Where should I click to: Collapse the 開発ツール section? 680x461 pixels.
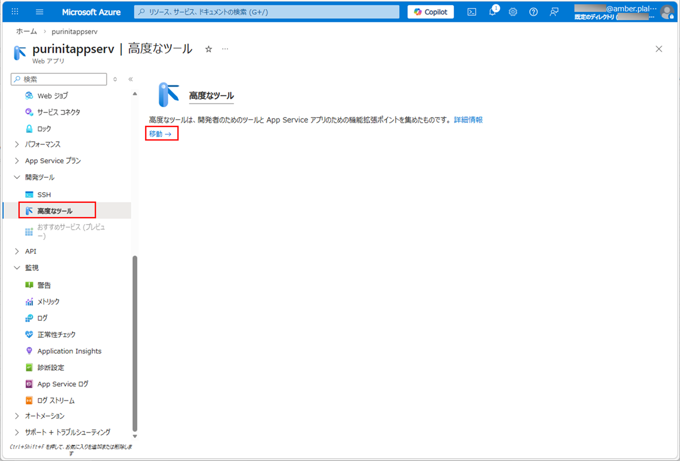tap(40, 177)
